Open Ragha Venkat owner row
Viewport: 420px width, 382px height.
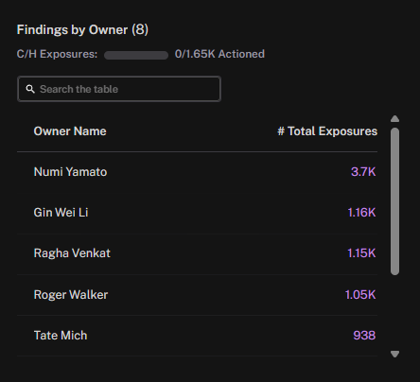[197, 253]
